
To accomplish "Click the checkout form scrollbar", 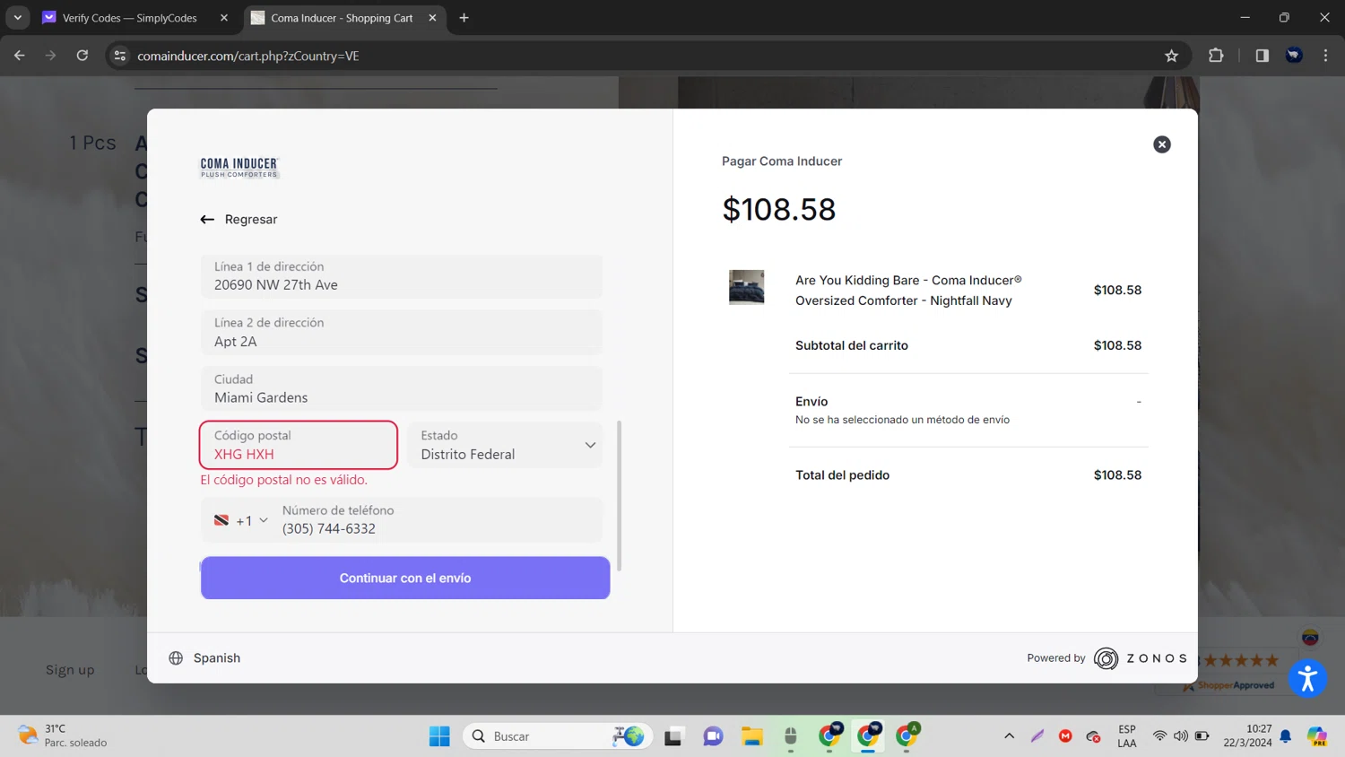I will 619,495.
